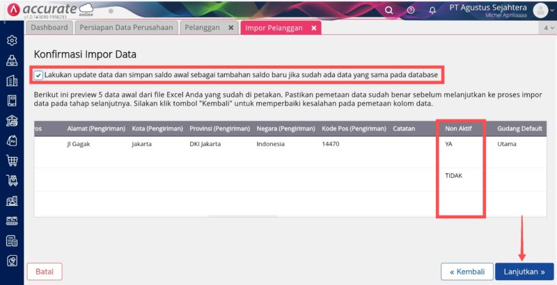Click the search magnifier icon
Viewport: 557px width, 285px height.
[x=389, y=10]
